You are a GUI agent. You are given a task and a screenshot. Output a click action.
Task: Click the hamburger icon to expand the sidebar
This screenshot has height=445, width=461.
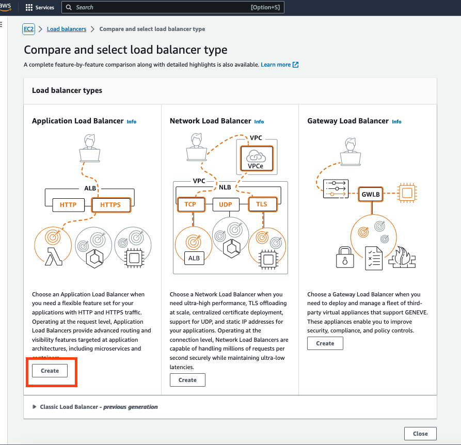[x=2, y=24]
